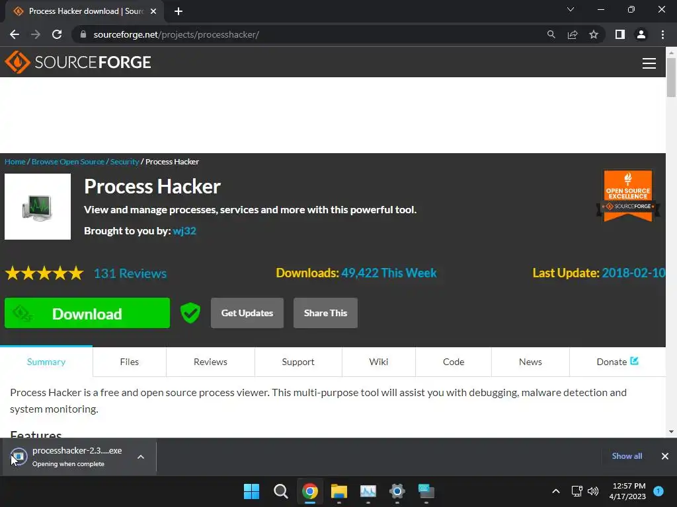Expand the download item options chevron
677x507 pixels.
tap(141, 457)
